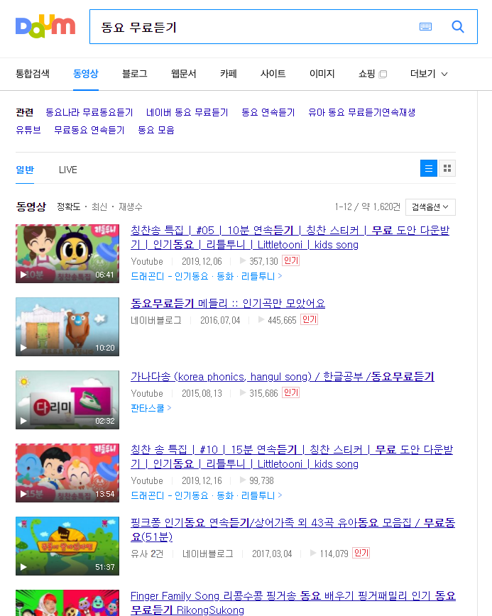Image resolution: width=492 pixels, height=616 pixels.
Task: Open the 쇼핑 tab
Action: click(366, 74)
